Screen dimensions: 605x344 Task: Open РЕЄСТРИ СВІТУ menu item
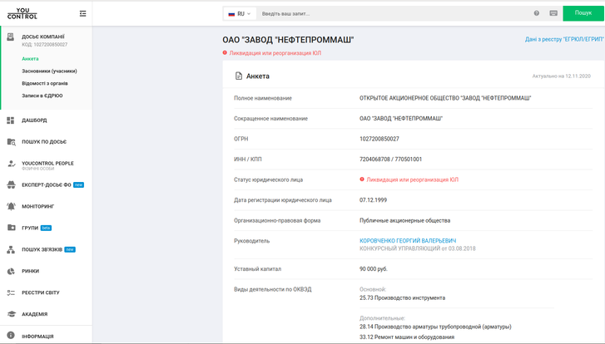(41, 292)
